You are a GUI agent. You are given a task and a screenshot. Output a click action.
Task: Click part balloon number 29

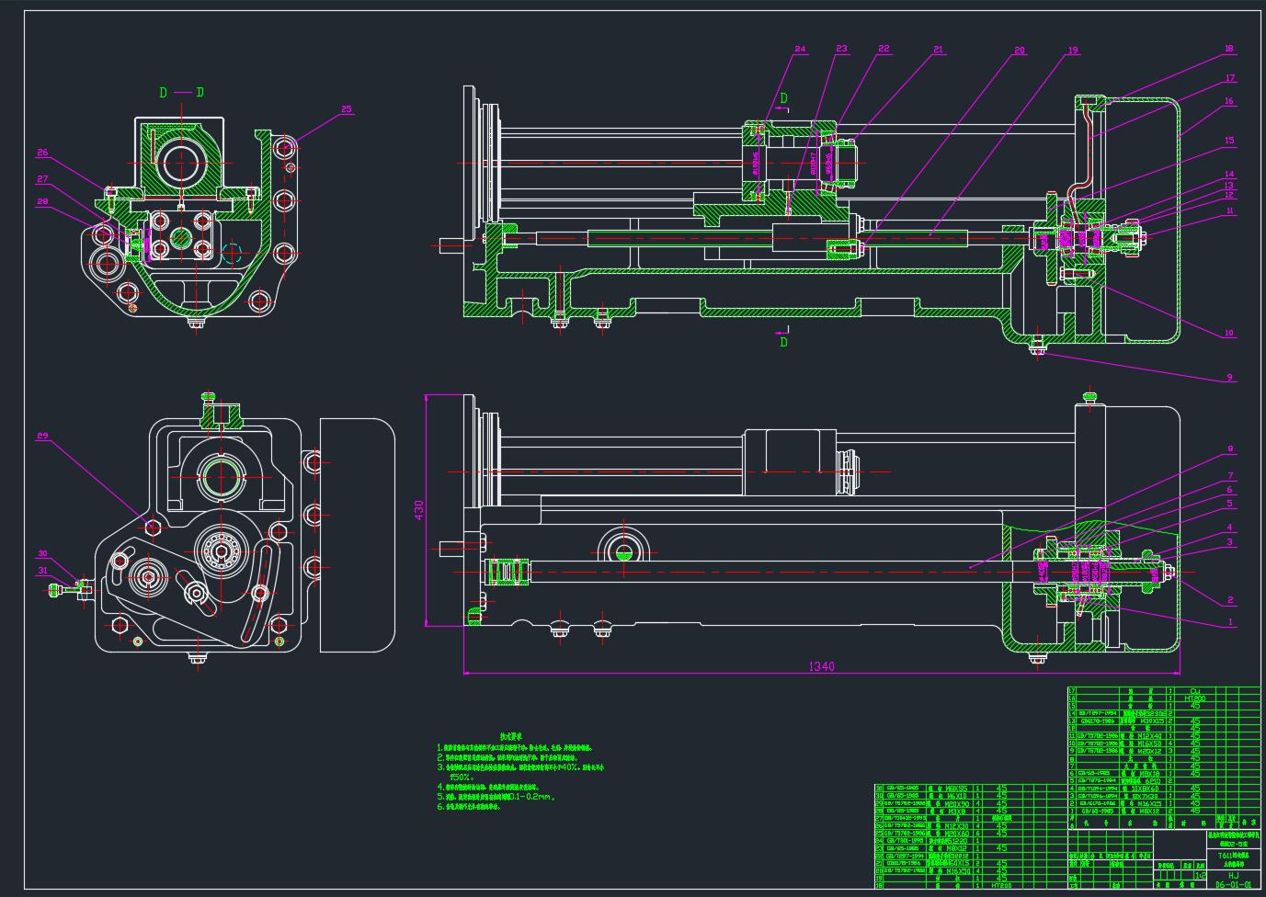(42, 436)
